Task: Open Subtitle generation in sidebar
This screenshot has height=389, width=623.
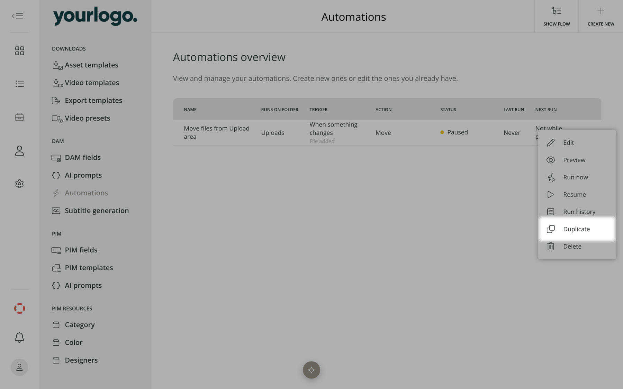Action: click(90, 211)
